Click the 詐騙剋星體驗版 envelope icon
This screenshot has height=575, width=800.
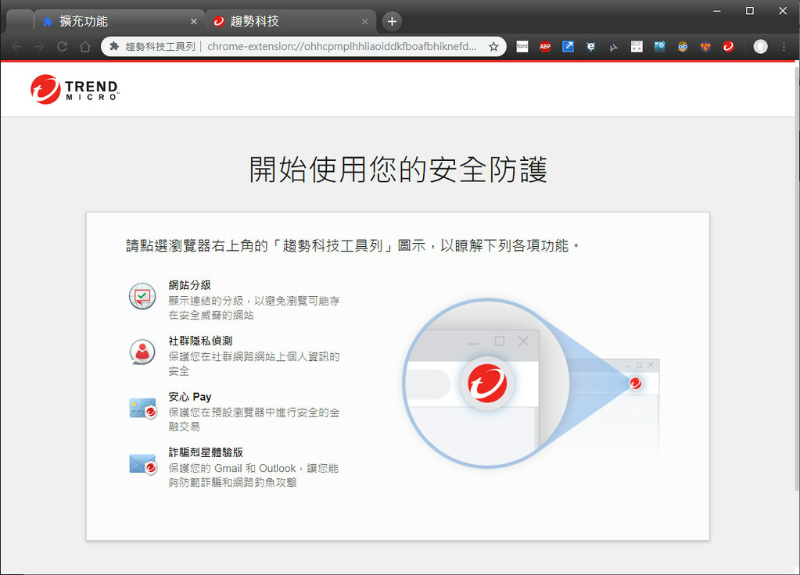[143, 464]
